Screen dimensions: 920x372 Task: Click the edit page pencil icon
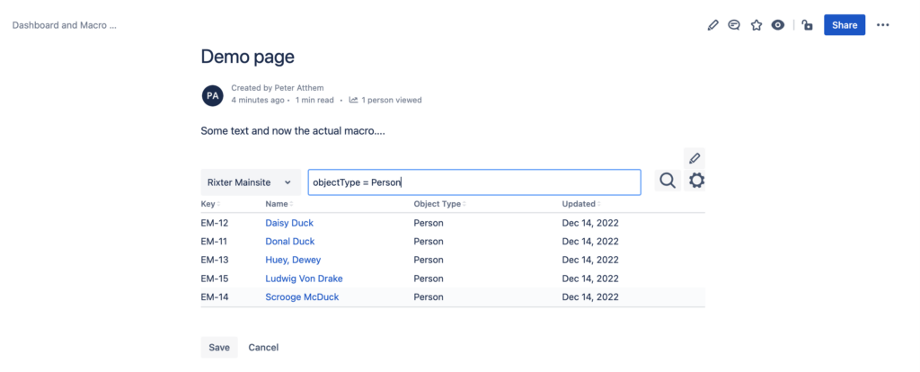[x=712, y=25]
